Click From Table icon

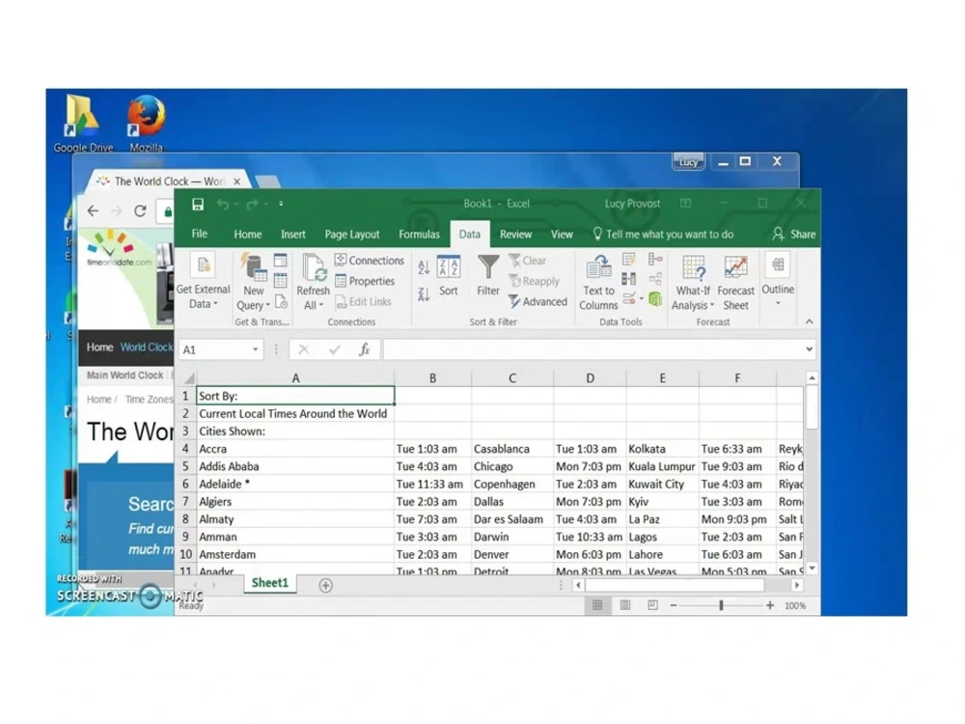[x=281, y=281]
